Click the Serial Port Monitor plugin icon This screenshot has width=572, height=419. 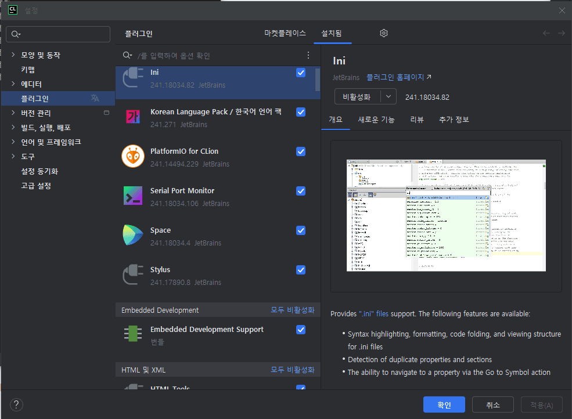pyautogui.click(x=133, y=196)
